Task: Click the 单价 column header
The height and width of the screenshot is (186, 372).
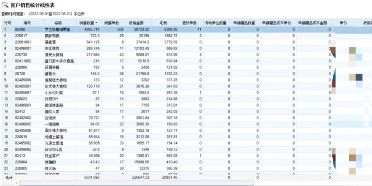Action: 343,23
